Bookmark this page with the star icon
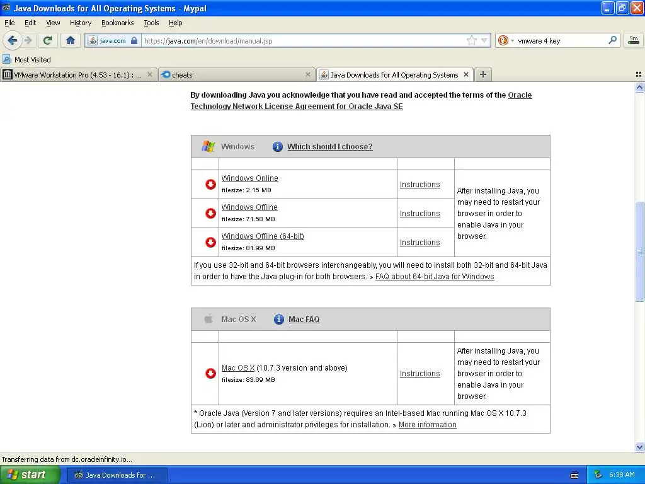This screenshot has height=484, width=645. point(471,40)
